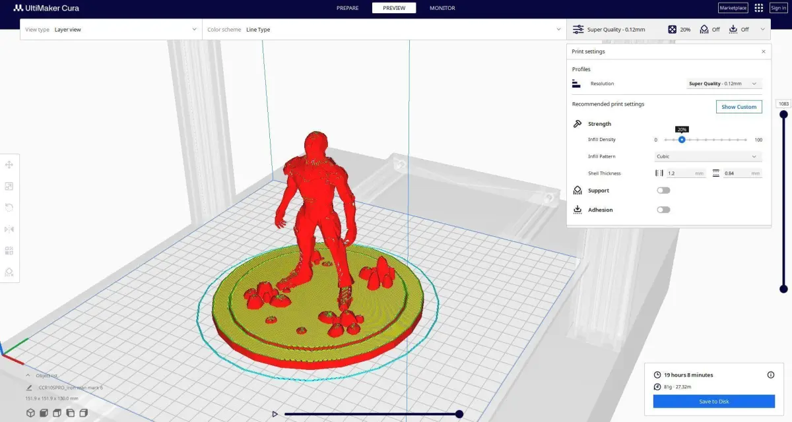Click Save to Disk
792x422 pixels.
(x=714, y=401)
